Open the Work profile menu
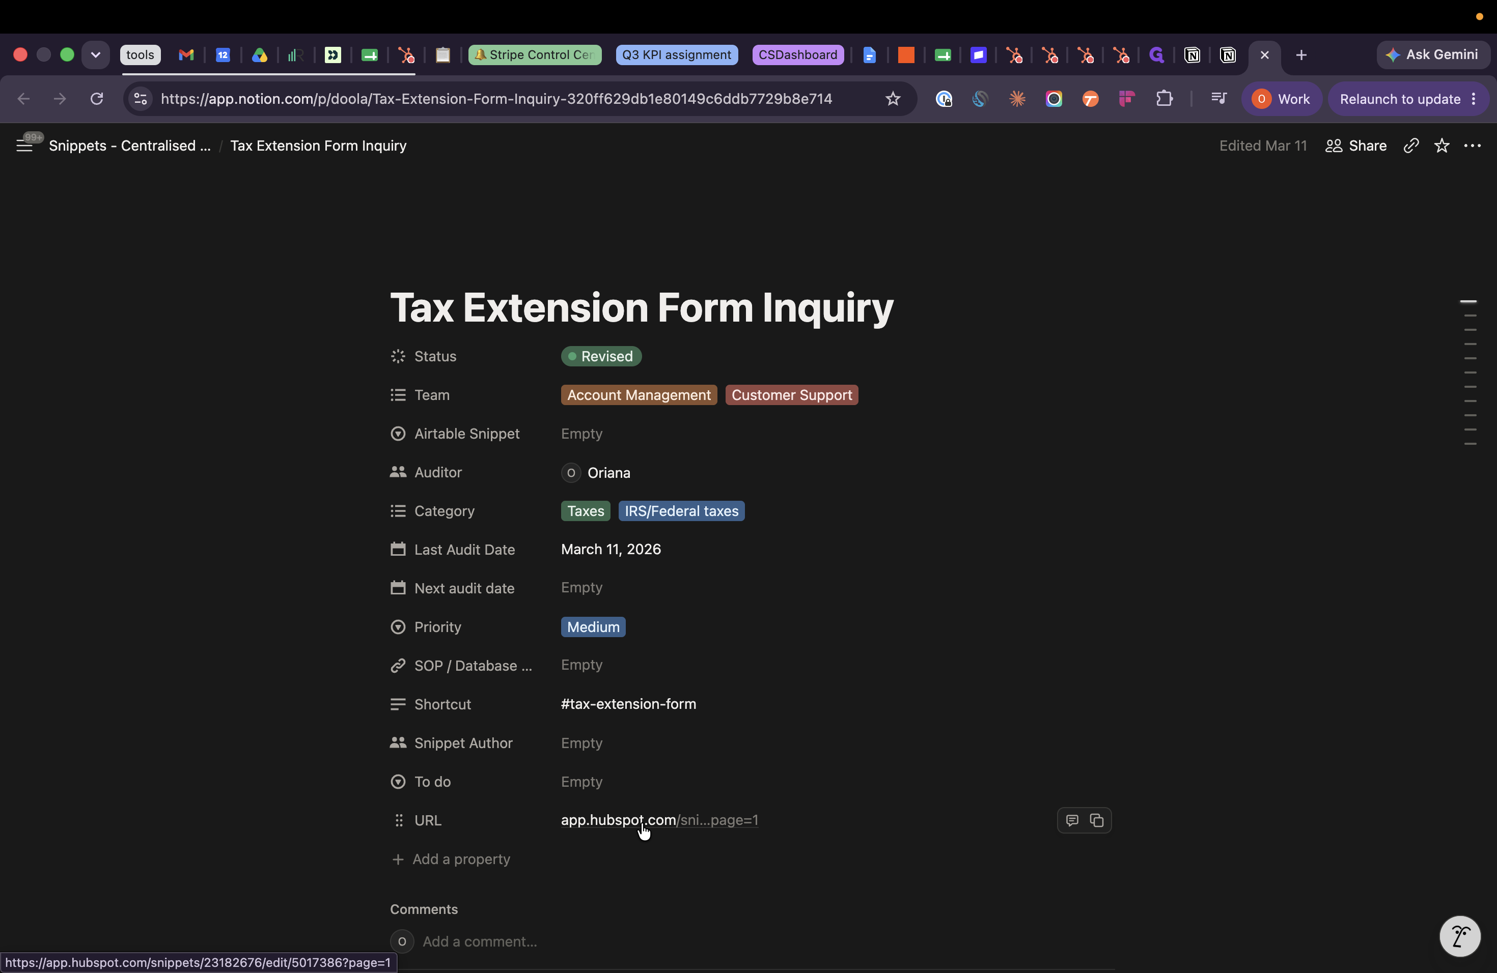Image resolution: width=1497 pixels, height=973 pixels. click(x=1281, y=99)
